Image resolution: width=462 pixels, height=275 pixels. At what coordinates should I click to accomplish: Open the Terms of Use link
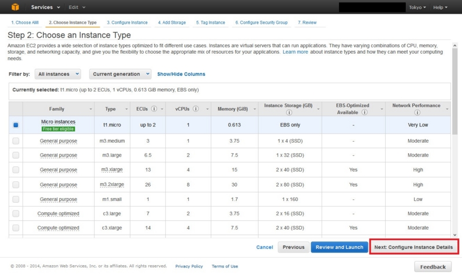pyautogui.click(x=225, y=266)
